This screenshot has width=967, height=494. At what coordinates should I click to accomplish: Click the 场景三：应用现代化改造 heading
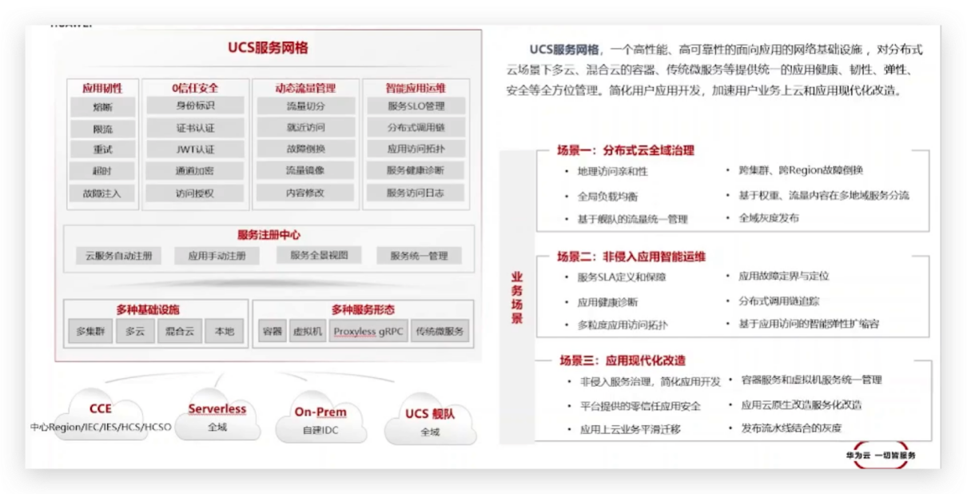point(622,361)
